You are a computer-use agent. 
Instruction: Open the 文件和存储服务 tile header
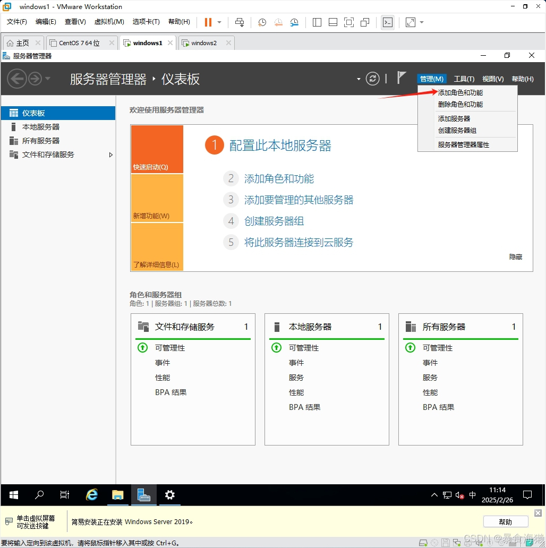click(184, 327)
